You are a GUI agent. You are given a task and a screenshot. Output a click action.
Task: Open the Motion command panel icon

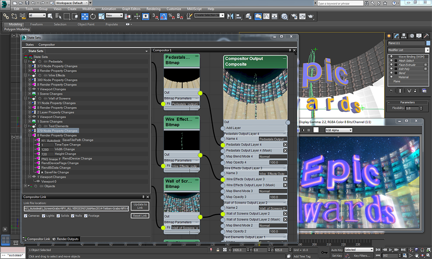(x=411, y=36)
